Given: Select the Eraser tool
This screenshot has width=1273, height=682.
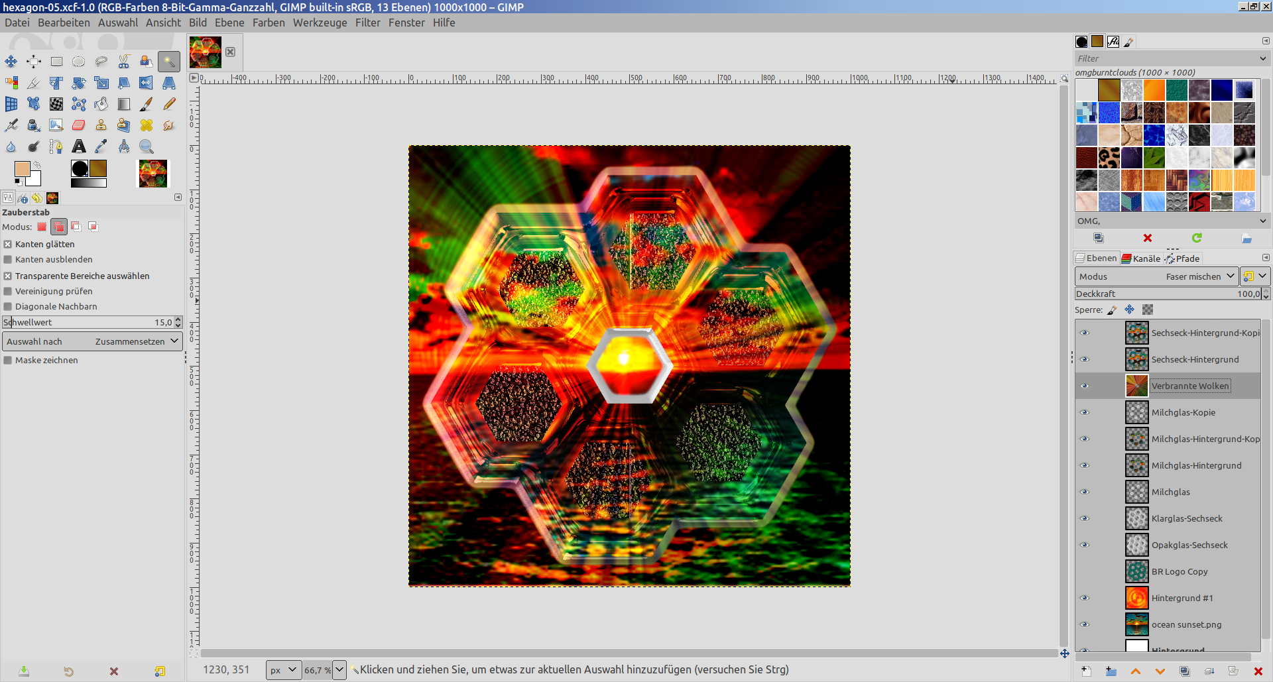Looking at the screenshot, I should click(x=79, y=125).
